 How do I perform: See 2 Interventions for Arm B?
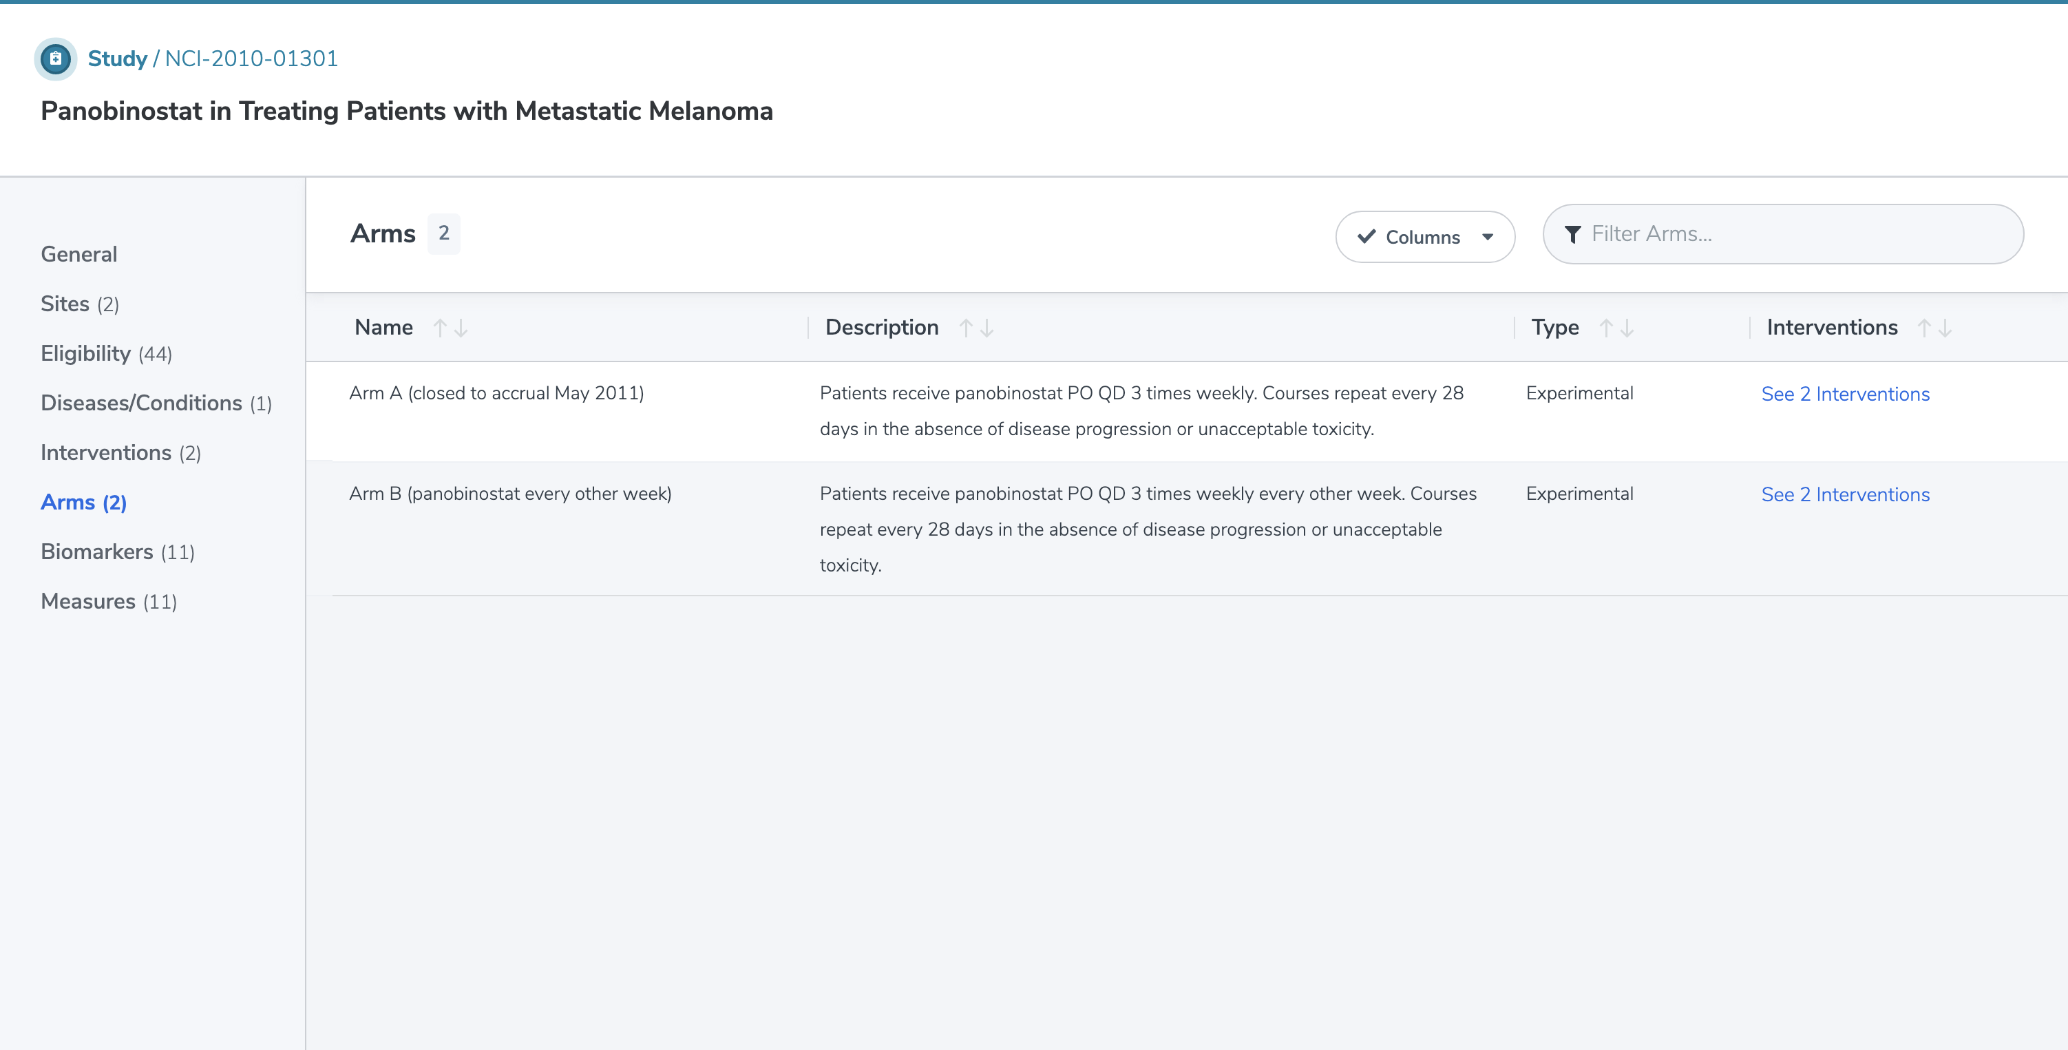[x=1845, y=494]
